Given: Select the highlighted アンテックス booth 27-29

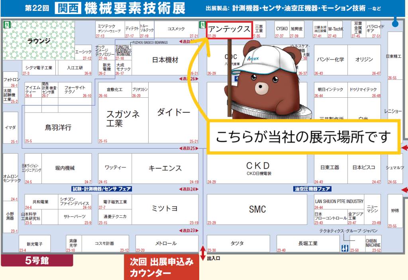Looking at the screenshot, I should [229, 30].
